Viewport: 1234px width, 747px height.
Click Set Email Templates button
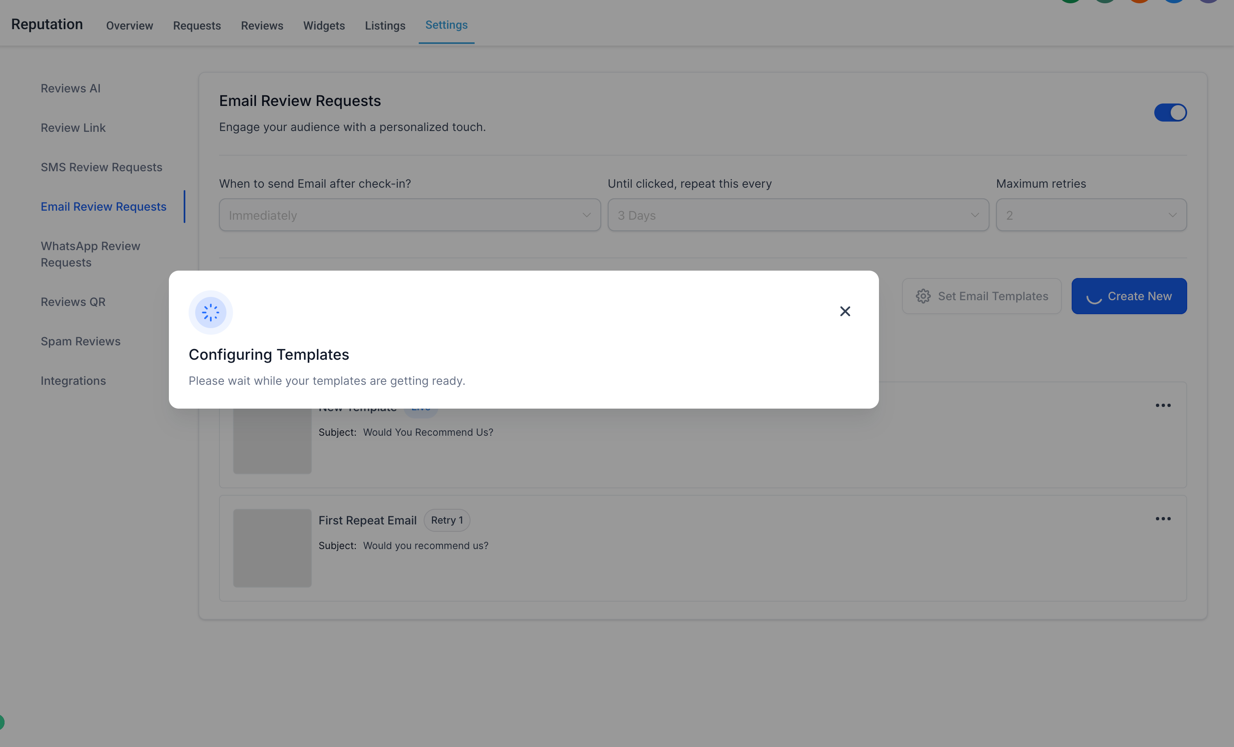pyautogui.click(x=982, y=296)
